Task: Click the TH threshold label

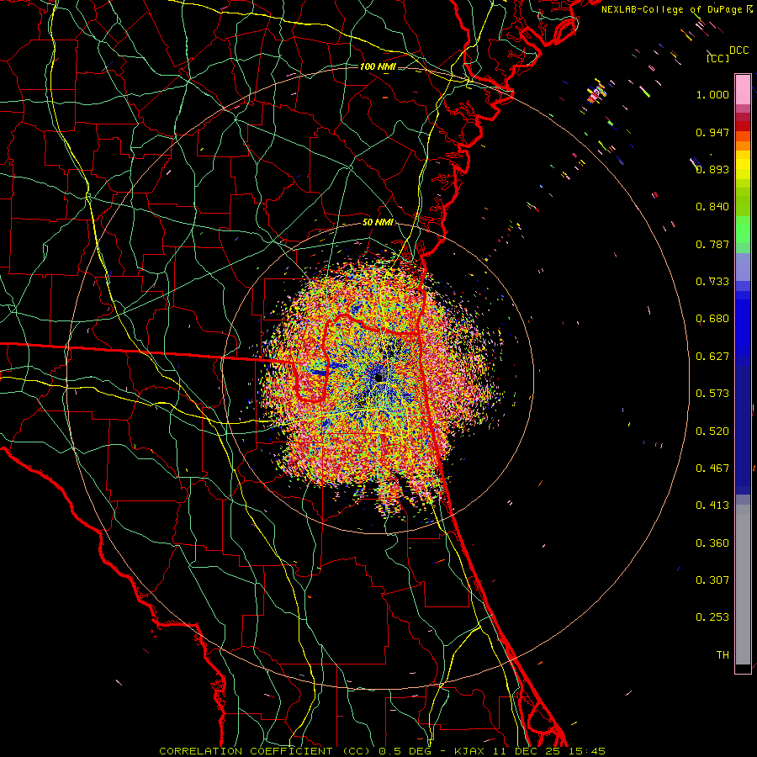Action: coord(723,655)
